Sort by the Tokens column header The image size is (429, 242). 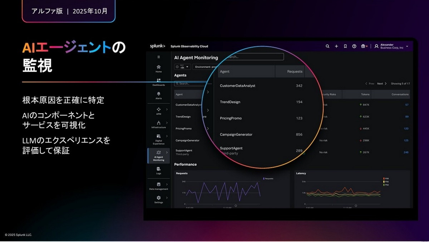click(365, 95)
